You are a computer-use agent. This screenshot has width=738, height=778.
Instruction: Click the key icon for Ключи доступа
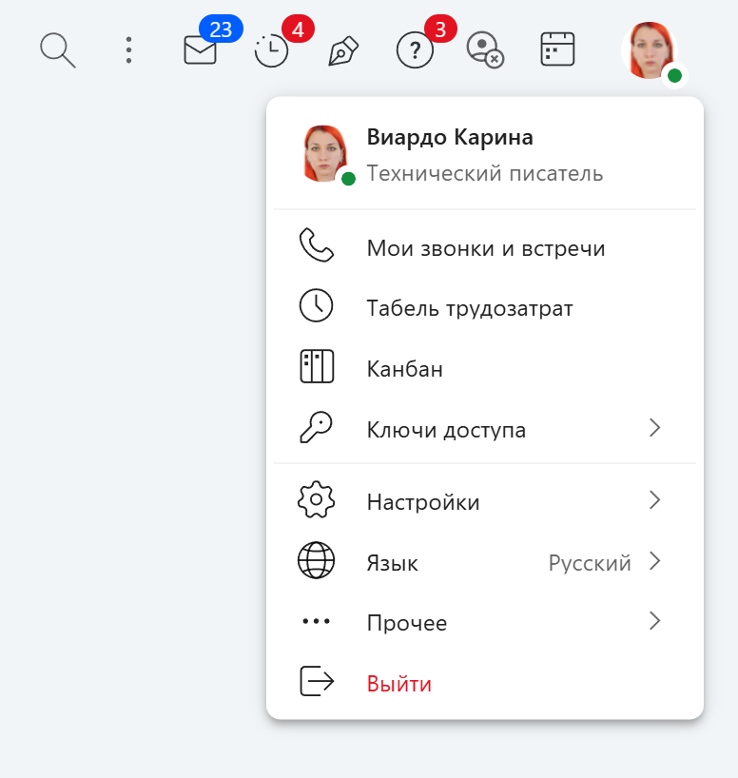point(316,427)
